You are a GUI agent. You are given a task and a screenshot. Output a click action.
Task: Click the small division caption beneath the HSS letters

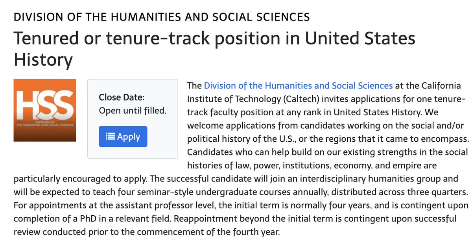pos(45,123)
